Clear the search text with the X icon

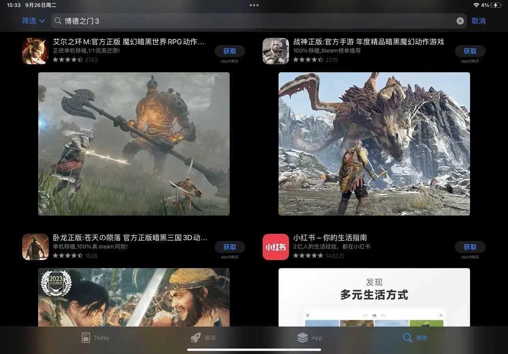pos(460,21)
